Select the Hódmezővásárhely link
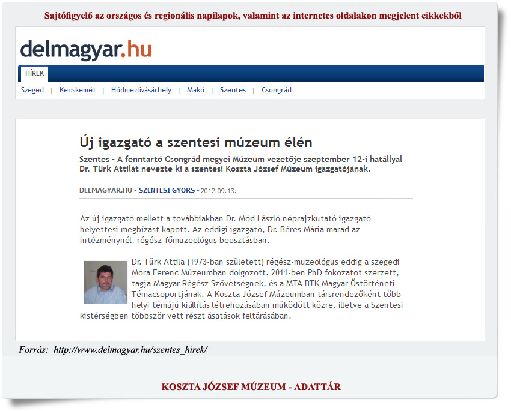The height and width of the screenshot is (411, 511). (x=141, y=90)
